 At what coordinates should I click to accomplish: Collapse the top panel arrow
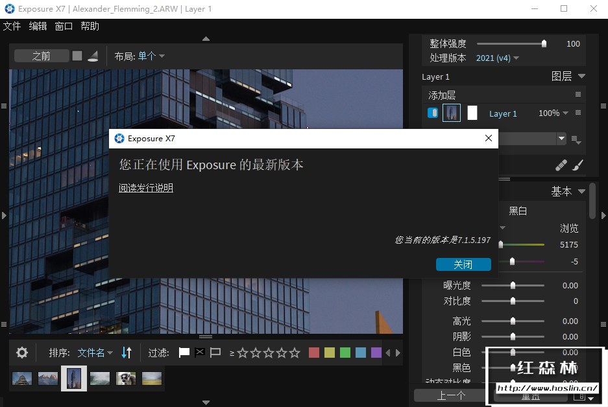206,39
